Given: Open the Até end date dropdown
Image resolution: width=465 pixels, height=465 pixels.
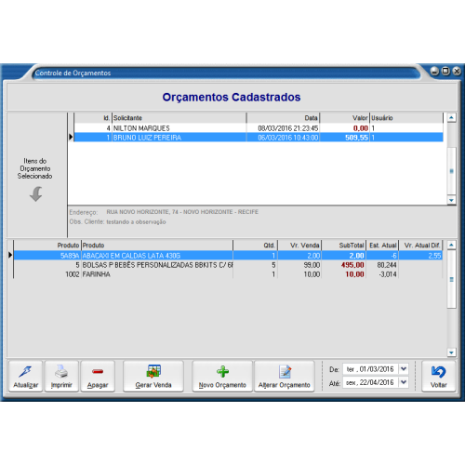Looking at the screenshot, I should pos(404,382).
